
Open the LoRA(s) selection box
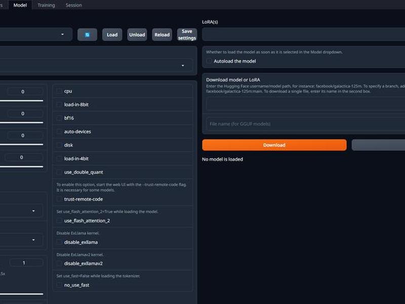point(303,34)
